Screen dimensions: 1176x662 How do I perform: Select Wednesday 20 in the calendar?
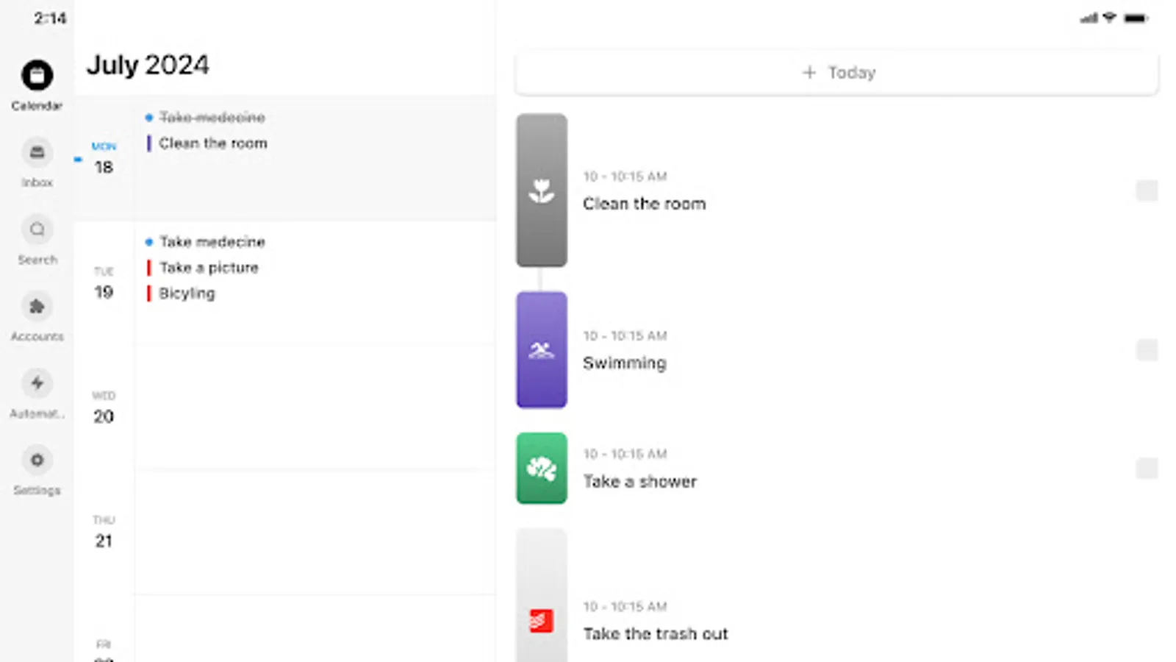coord(103,406)
